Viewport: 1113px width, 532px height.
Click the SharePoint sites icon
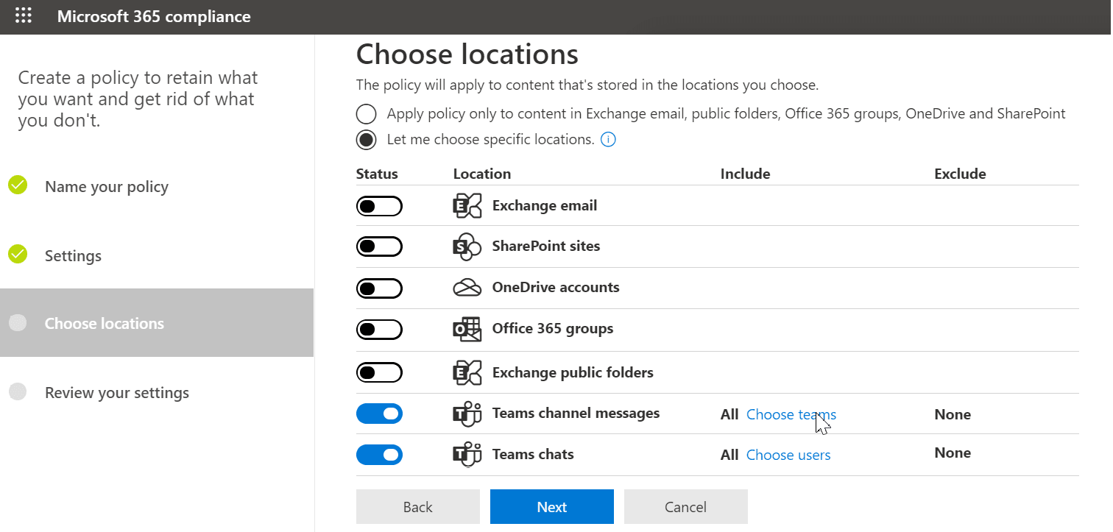(x=467, y=247)
